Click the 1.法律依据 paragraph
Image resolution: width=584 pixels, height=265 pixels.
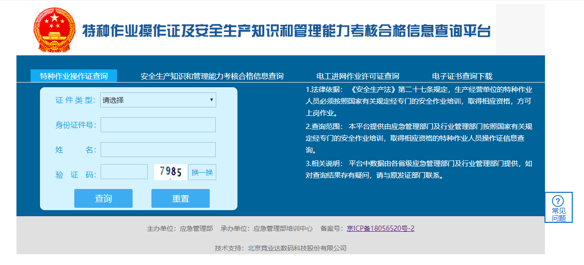418,101
